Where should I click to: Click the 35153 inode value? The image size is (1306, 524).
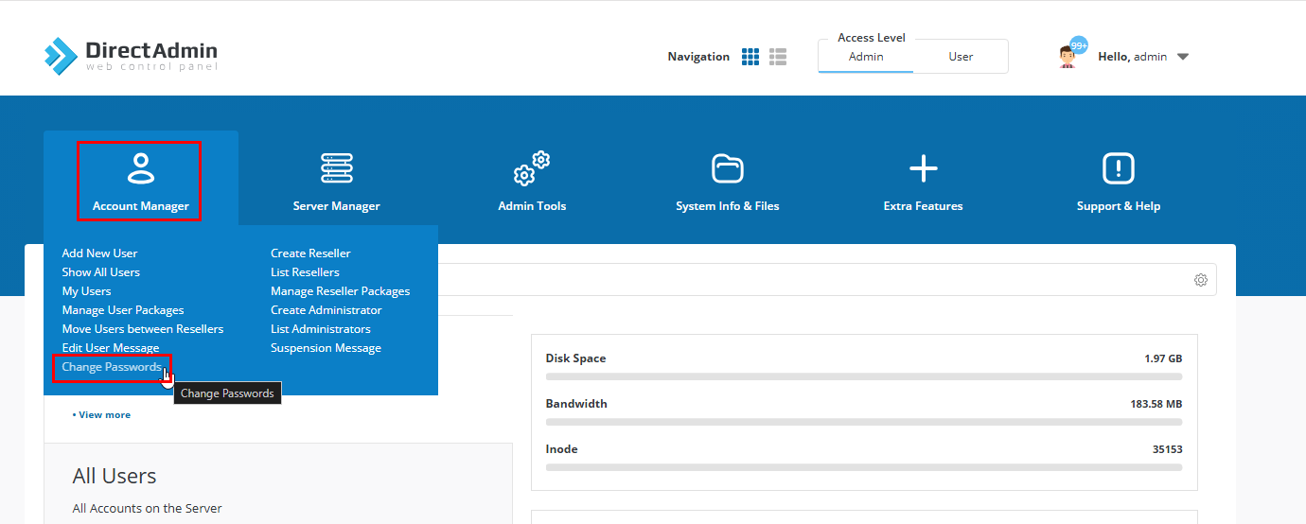[x=1167, y=450]
